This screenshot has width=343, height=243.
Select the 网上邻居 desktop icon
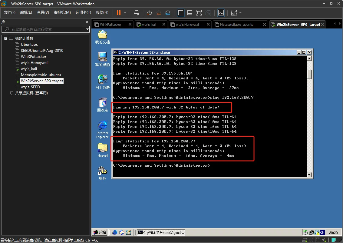[x=102, y=82]
